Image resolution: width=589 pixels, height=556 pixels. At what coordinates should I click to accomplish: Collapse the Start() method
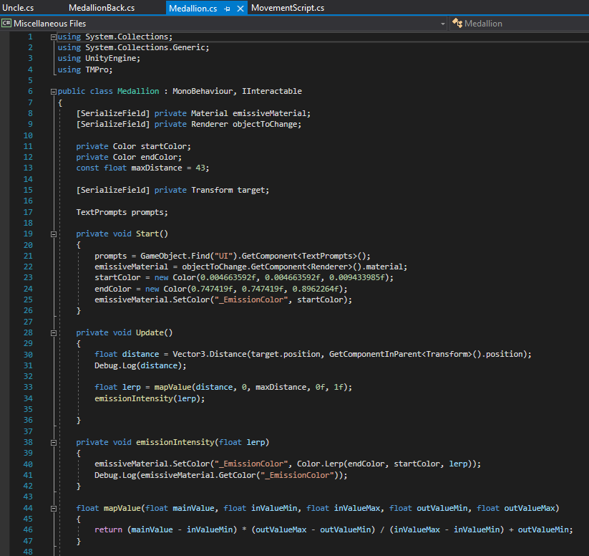(x=53, y=234)
